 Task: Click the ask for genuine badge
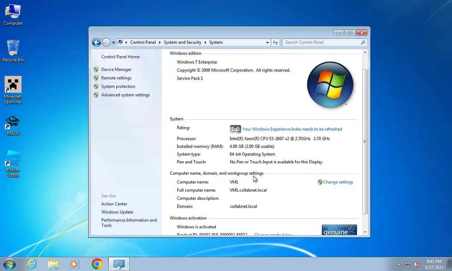pyautogui.click(x=339, y=230)
